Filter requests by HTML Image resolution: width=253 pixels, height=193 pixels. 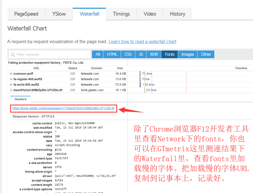[x=112, y=54]
